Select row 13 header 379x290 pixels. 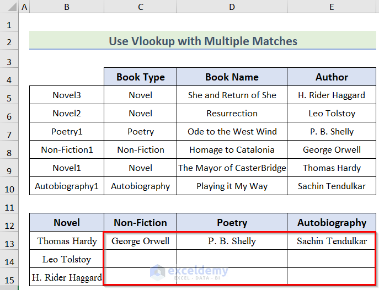9,241
